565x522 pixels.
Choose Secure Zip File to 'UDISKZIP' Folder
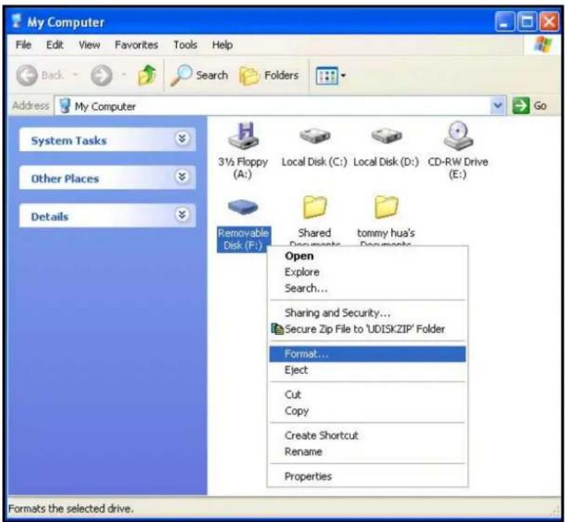point(367,329)
